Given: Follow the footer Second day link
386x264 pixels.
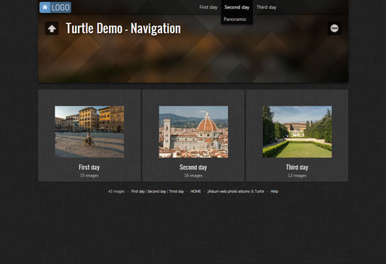Looking at the screenshot, I should coord(157,191).
